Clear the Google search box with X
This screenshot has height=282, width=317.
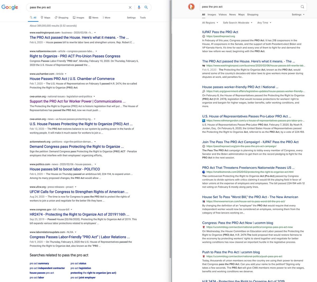point(130,7)
